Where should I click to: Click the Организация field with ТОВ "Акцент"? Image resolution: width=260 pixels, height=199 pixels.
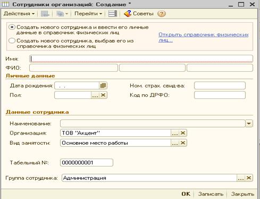click(115, 133)
